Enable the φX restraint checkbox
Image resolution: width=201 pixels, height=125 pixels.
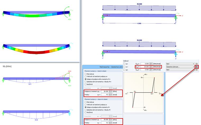(x=124, y=64)
